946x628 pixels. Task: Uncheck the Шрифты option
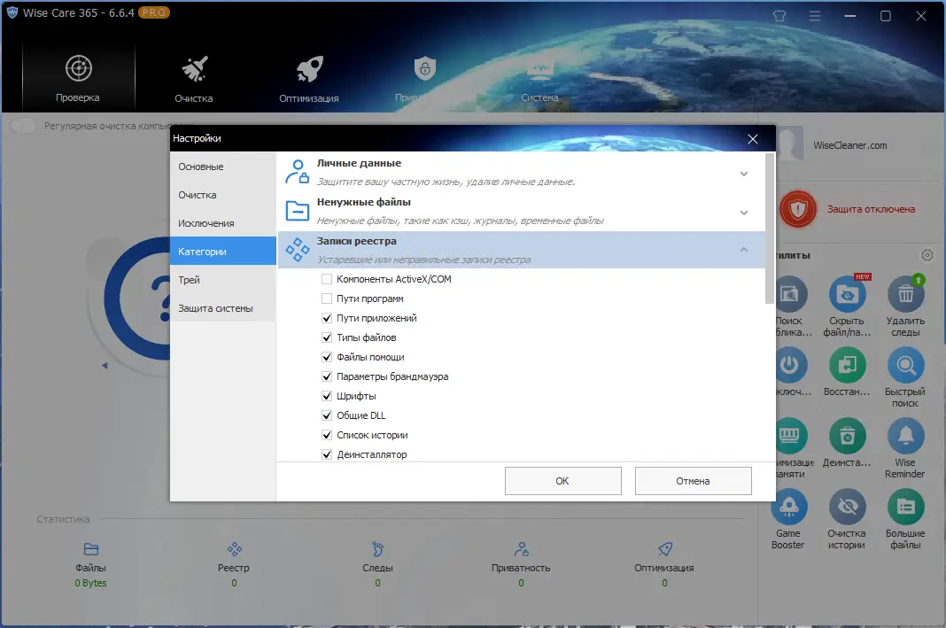pos(328,395)
